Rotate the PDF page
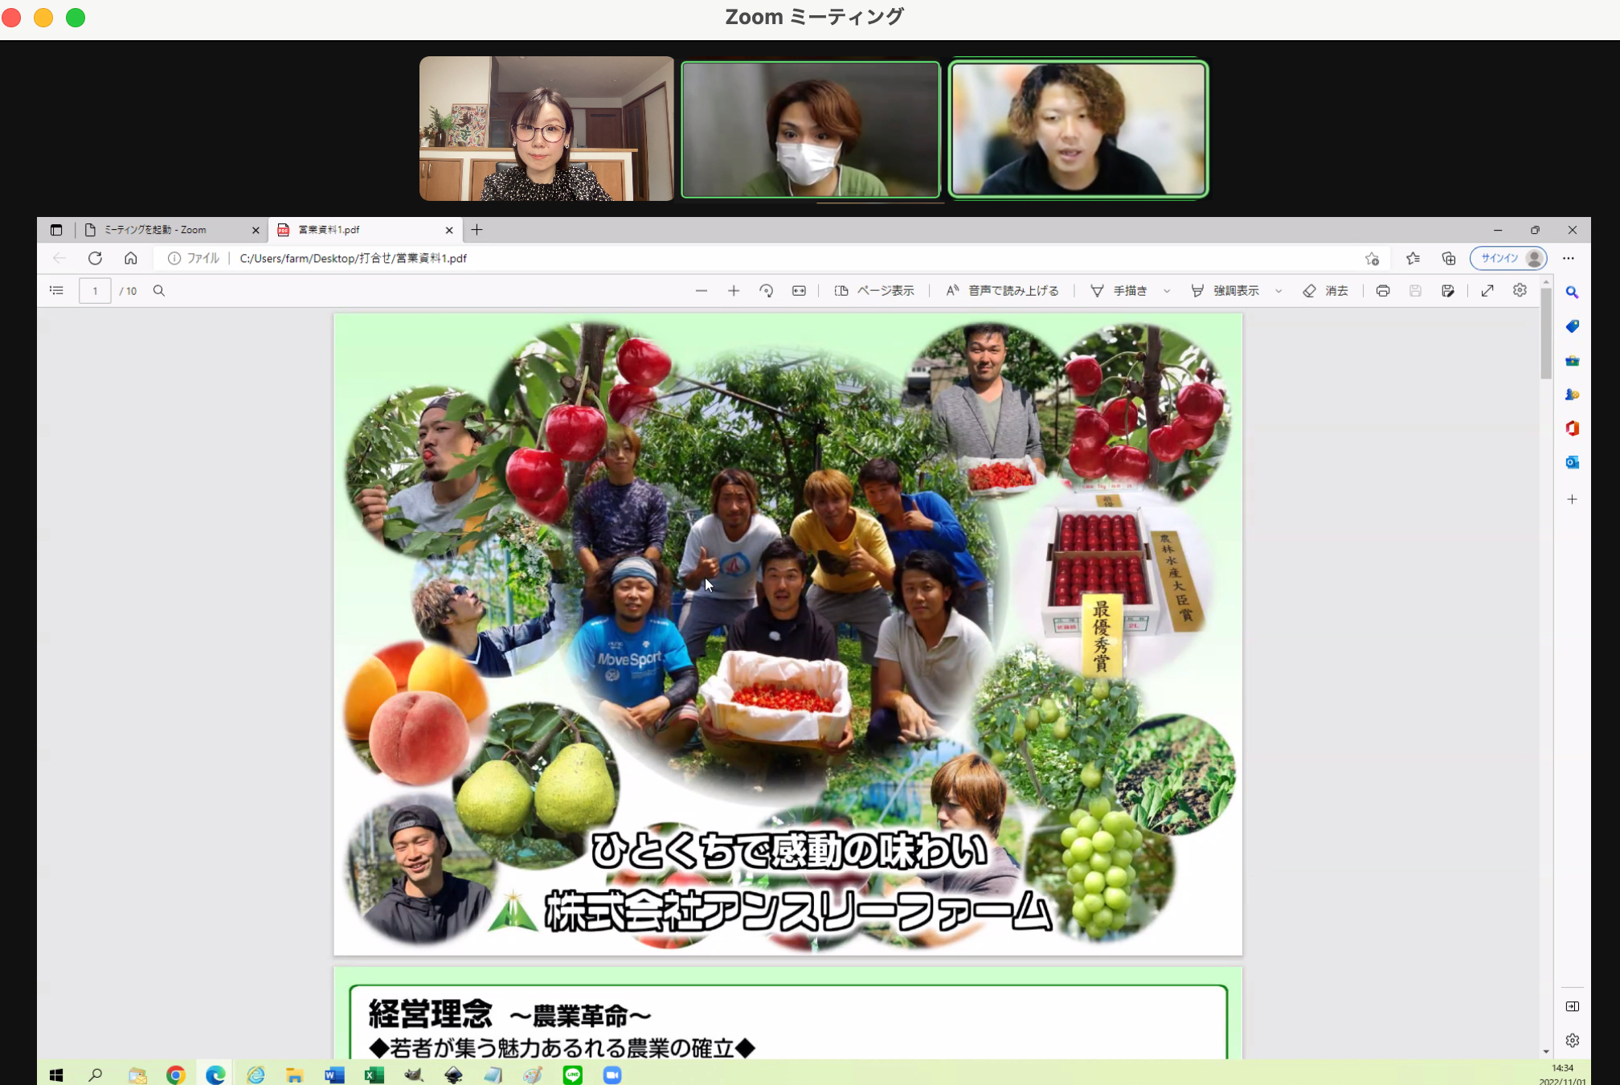The height and width of the screenshot is (1085, 1620). click(766, 291)
